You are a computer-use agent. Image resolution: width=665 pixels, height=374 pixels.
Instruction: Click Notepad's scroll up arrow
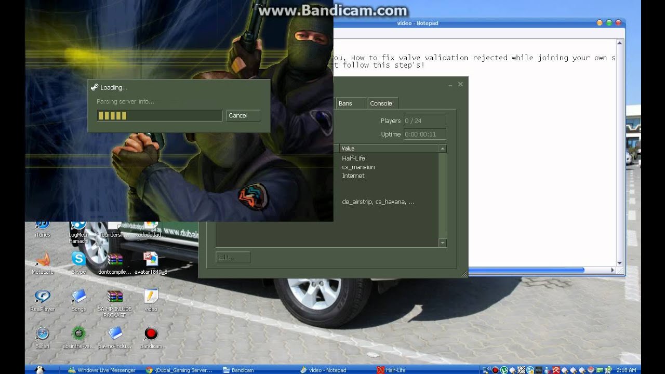619,43
